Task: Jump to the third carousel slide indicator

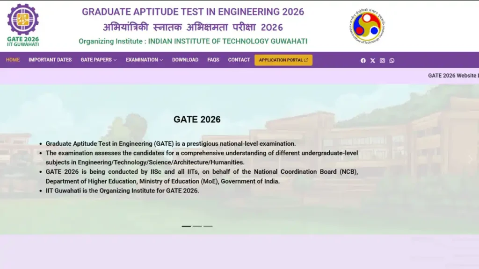Action: click(x=208, y=226)
